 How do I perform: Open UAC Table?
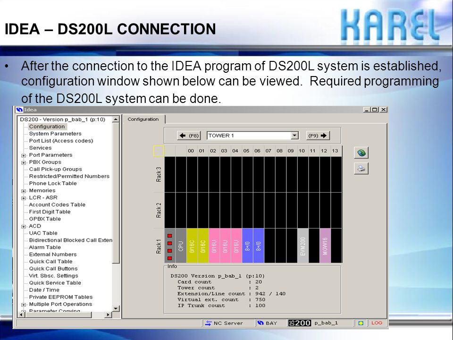point(43,233)
